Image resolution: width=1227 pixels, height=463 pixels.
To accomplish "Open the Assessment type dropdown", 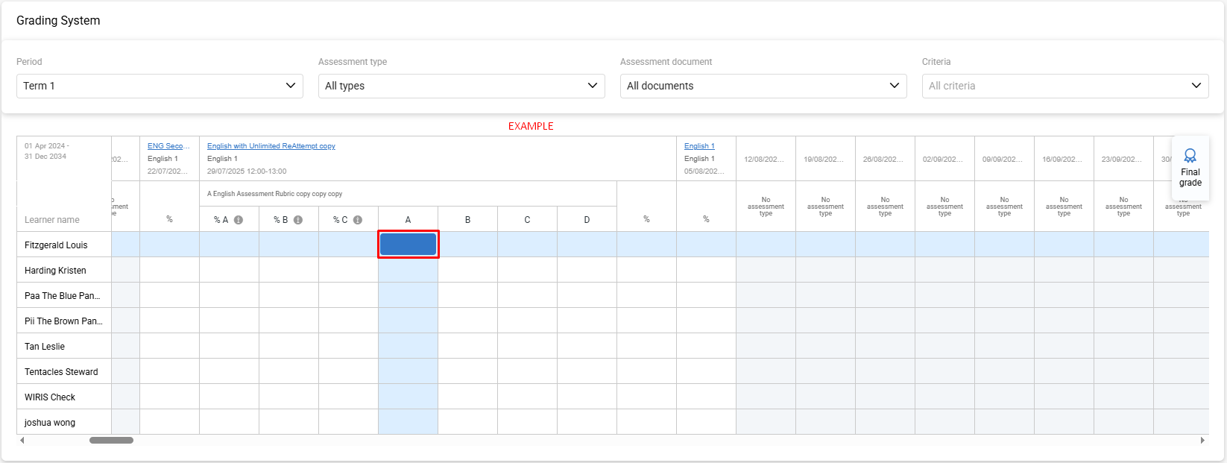I will tap(461, 86).
